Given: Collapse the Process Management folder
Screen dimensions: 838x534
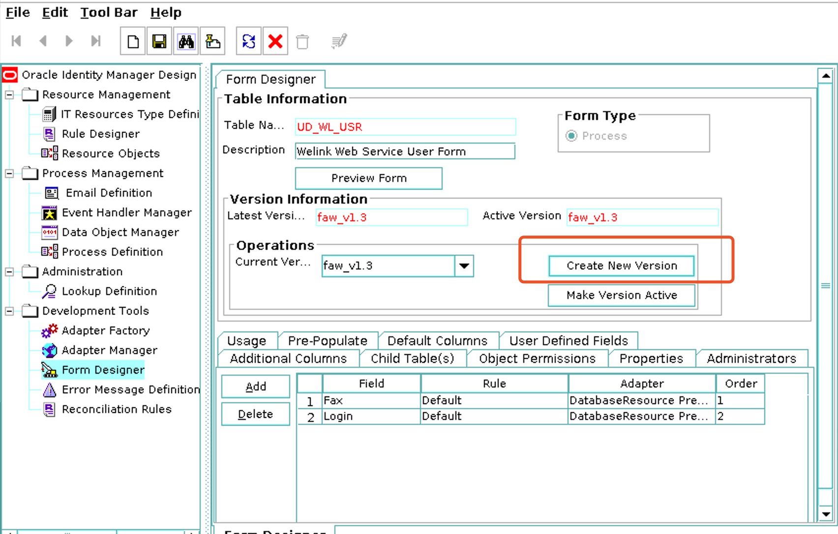Looking at the screenshot, I should 9,173.
